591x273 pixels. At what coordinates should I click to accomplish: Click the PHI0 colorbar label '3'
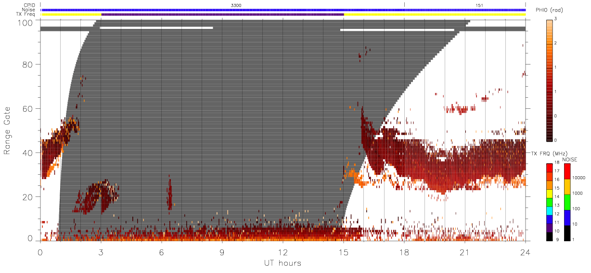click(x=556, y=19)
